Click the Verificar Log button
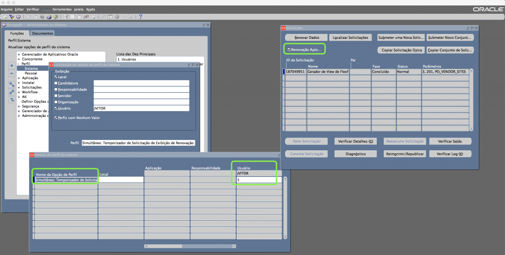The image size is (505, 255). 449,154
